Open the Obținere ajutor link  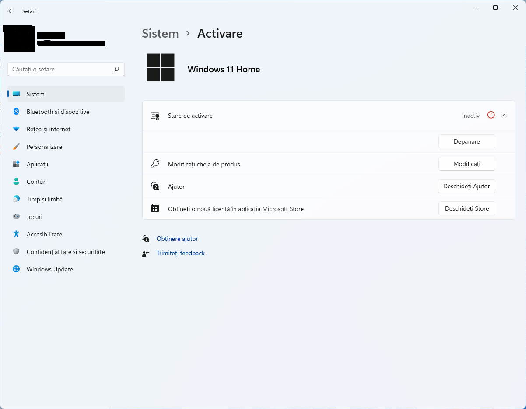(x=177, y=239)
